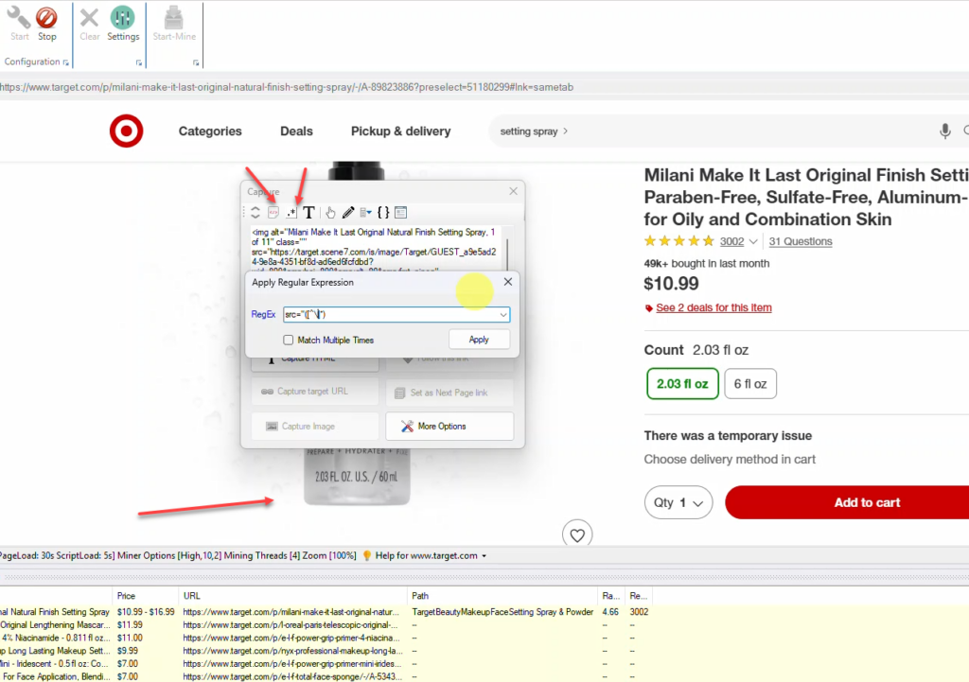
Task: Open dialog launcher under Start-Mine group
Action: coord(195,62)
